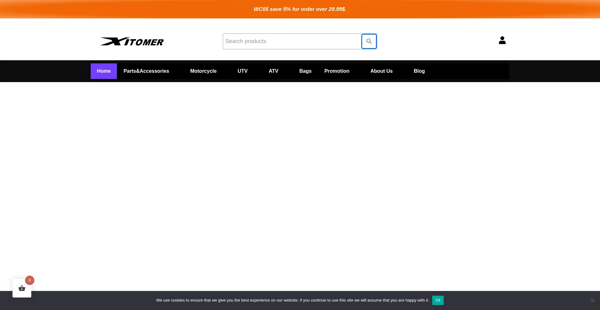The height and width of the screenshot is (310, 600).
Task: Go to the Home menu item
Action: pyautogui.click(x=103, y=71)
